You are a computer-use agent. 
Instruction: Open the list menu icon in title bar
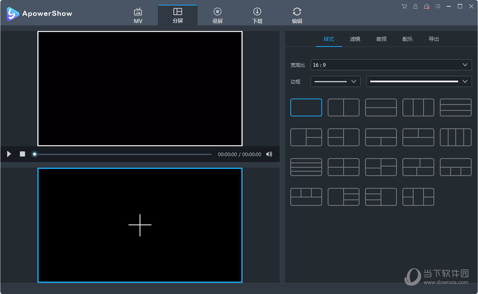point(438,6)
